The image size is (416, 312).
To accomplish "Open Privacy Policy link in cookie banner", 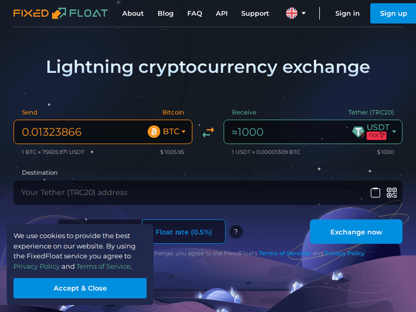I will tap(37, 267).
